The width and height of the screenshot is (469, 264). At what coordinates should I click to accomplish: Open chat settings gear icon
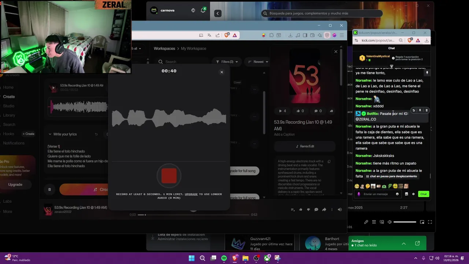[x=413, y=194]
